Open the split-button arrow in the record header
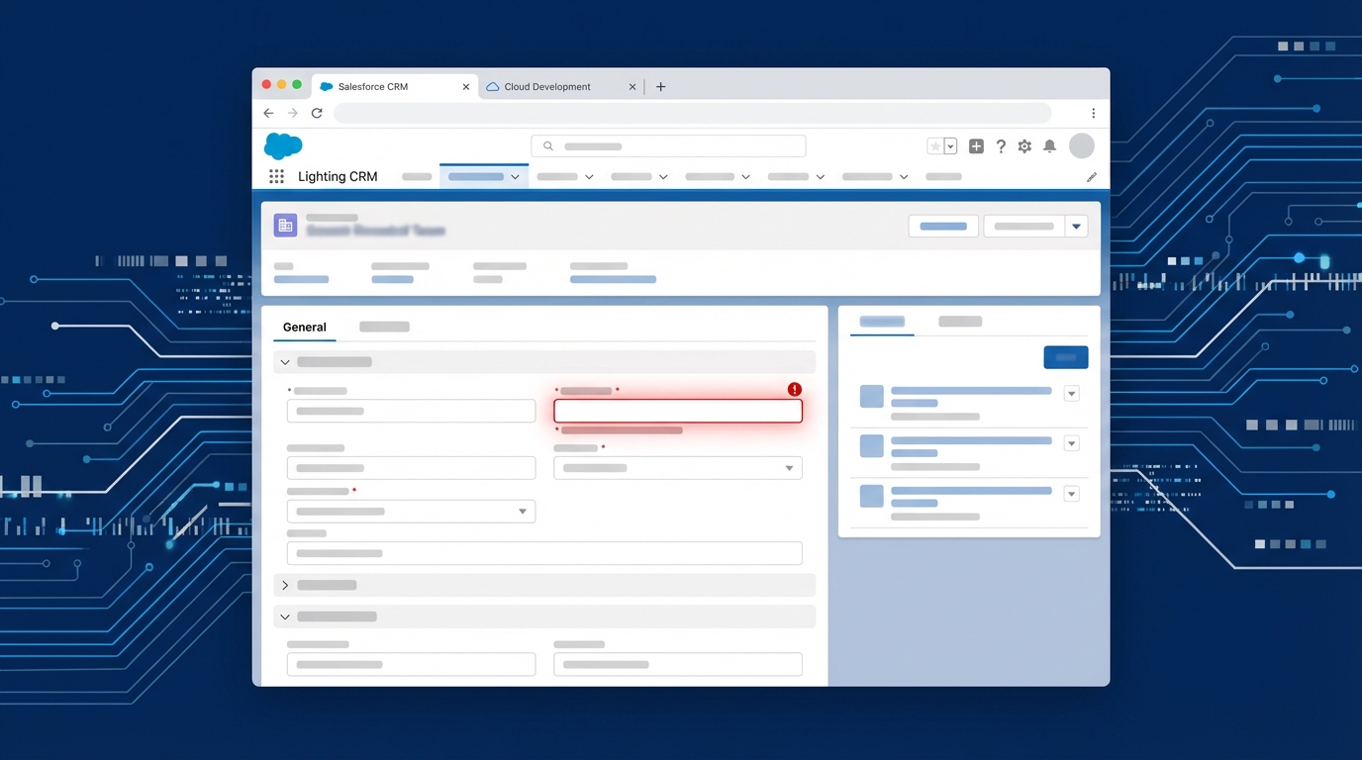The width and height of the screenshot is (1362, 760). click(x=1076, y=226)
